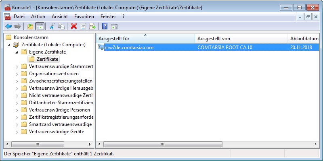
Task: Expand the Organisationsvertrauen node
Action: click(17, 74)
